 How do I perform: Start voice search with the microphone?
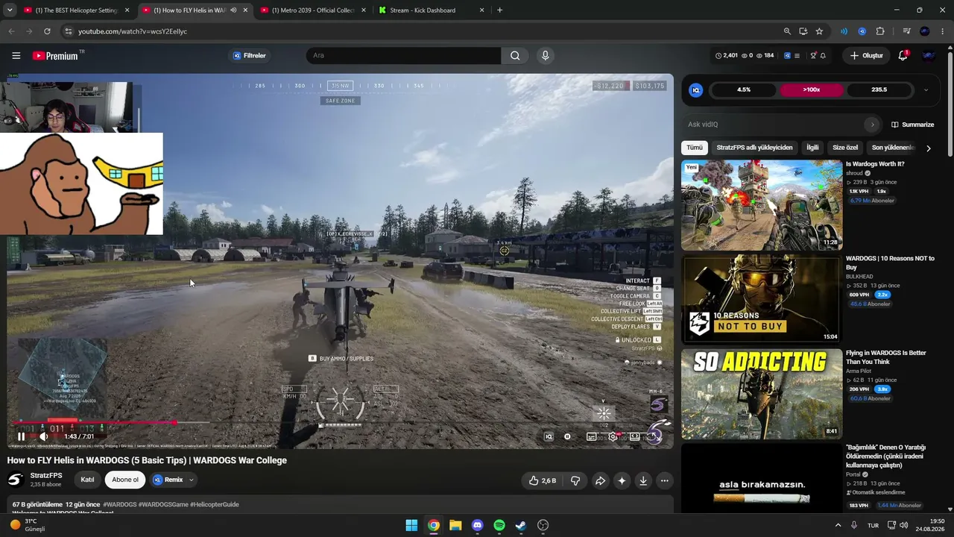[x=546, y=55]
